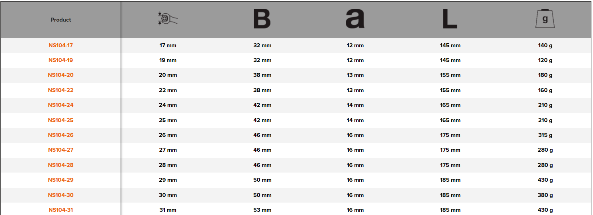Viewport: 593px width, 215px height.
Task: Click the lowercase a dimension icon
Action: (355, 20)
